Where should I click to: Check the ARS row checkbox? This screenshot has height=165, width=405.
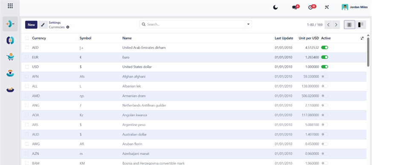27,124
